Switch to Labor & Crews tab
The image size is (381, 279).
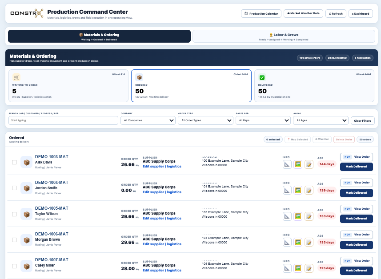(284, 36)
